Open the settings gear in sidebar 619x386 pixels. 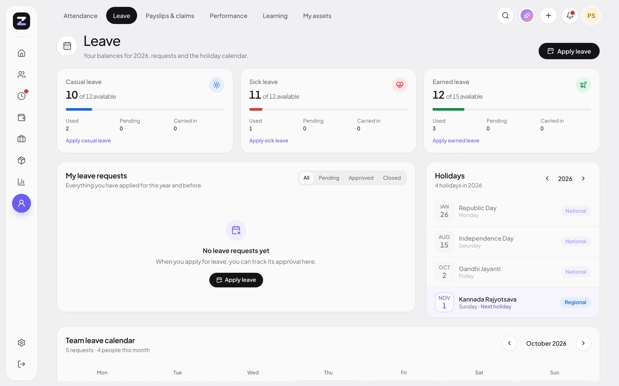click(x=21, y=343)
